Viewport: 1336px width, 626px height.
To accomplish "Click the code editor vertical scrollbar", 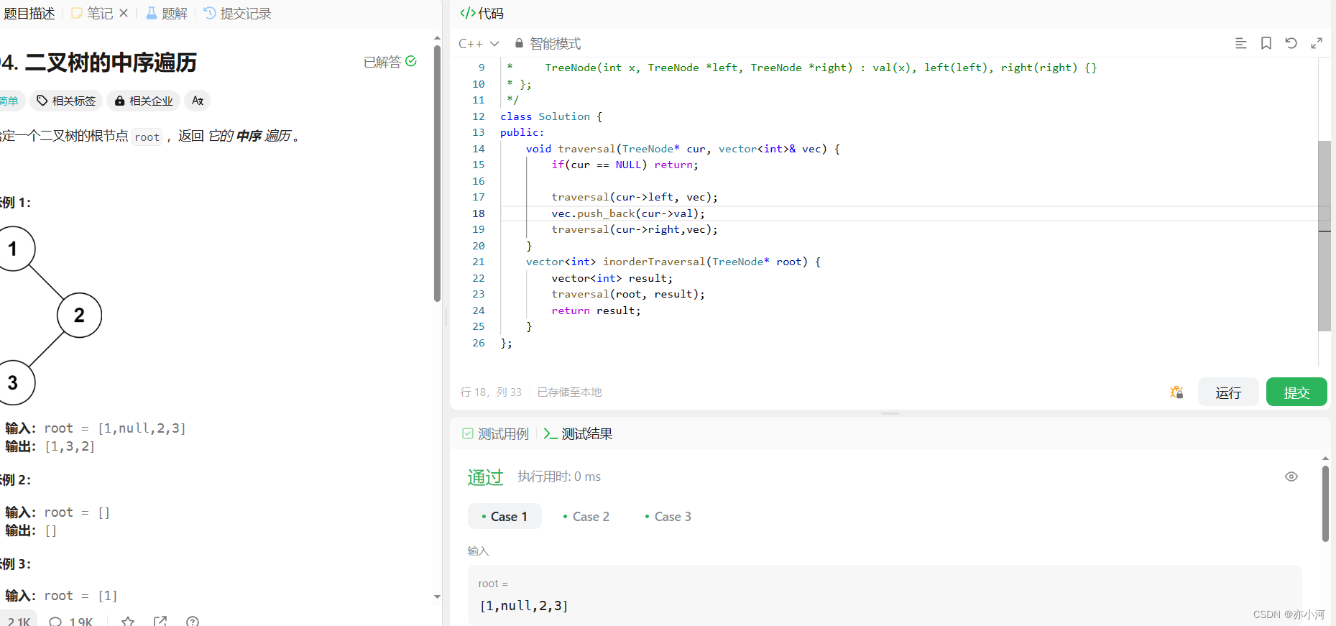I will pos(1325,236).
